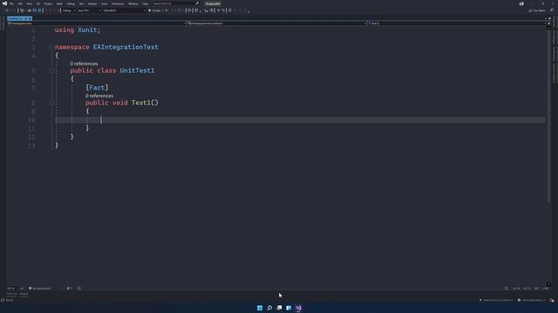The image size is (558, 313).
Task: Open the Debug menu
Action: click(x=71, y=3)
